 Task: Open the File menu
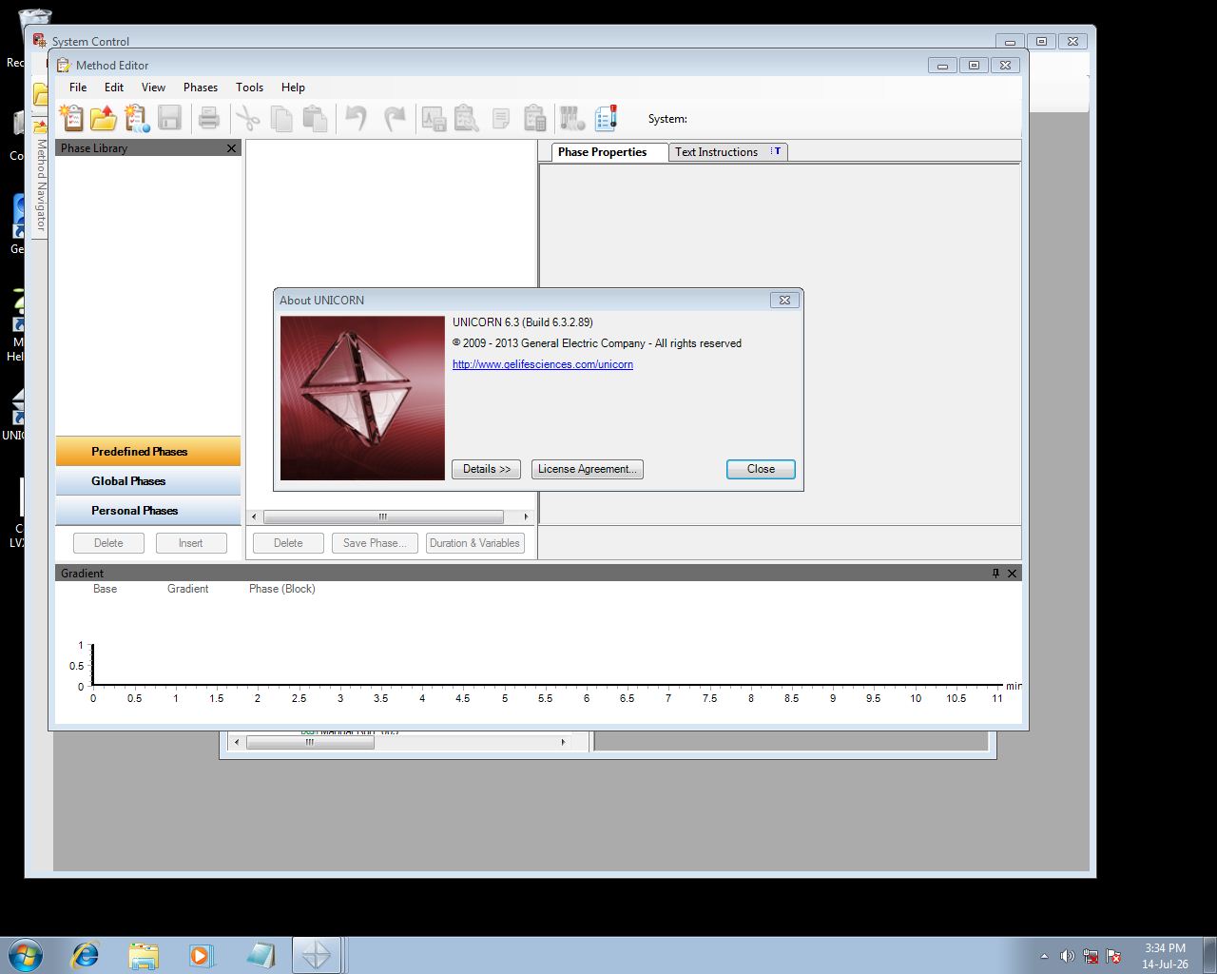pos(78,88)
